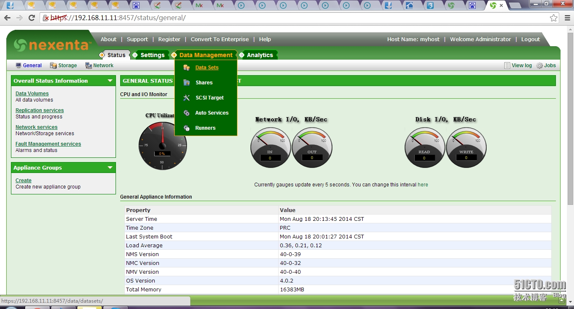The width and height of the screenshot is (574, 309).
Task: Open the Settings tab
Action: point(153,55)
